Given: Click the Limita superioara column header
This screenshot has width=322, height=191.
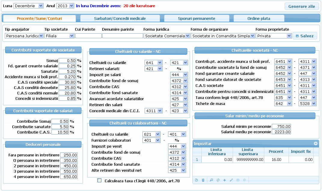Looking at the screenshot, I should (x=248, y=152).
